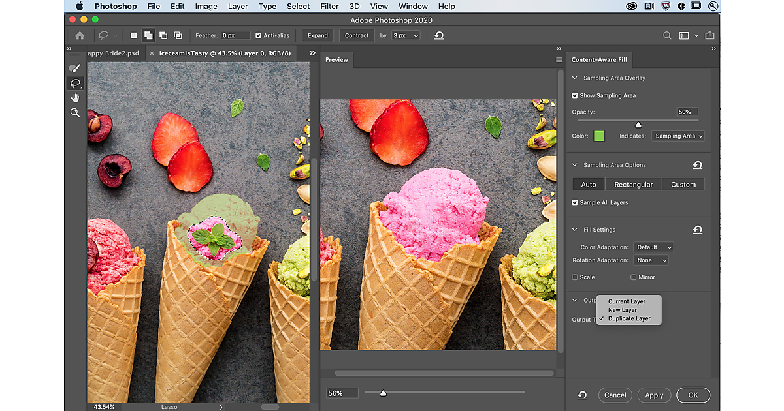This screenshot has height=411, width=784.
Task: Reset the Fill Settings section
Action: 697,230
